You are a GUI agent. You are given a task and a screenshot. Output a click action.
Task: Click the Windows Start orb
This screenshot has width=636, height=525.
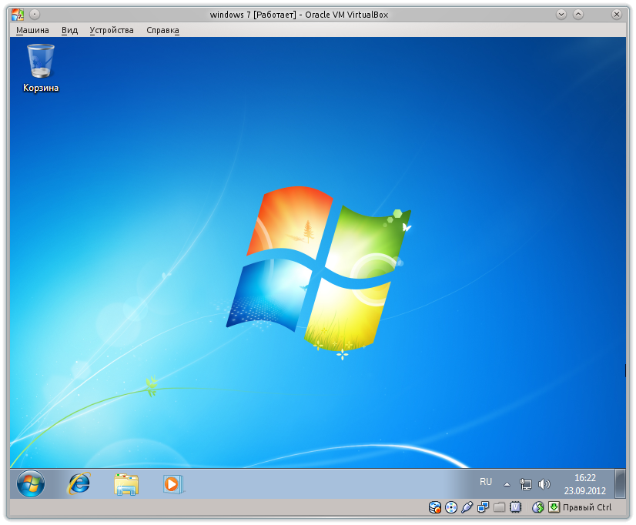[29, 484]
